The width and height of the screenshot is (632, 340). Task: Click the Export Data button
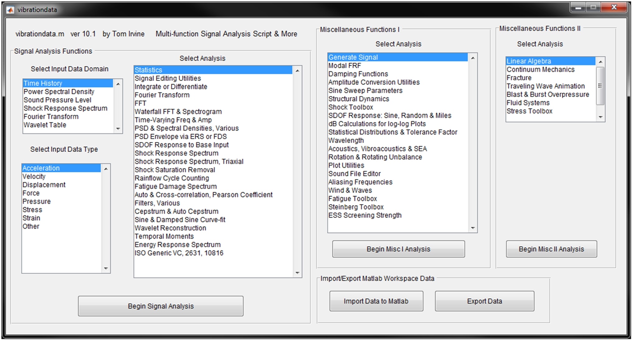coord(484,301)
